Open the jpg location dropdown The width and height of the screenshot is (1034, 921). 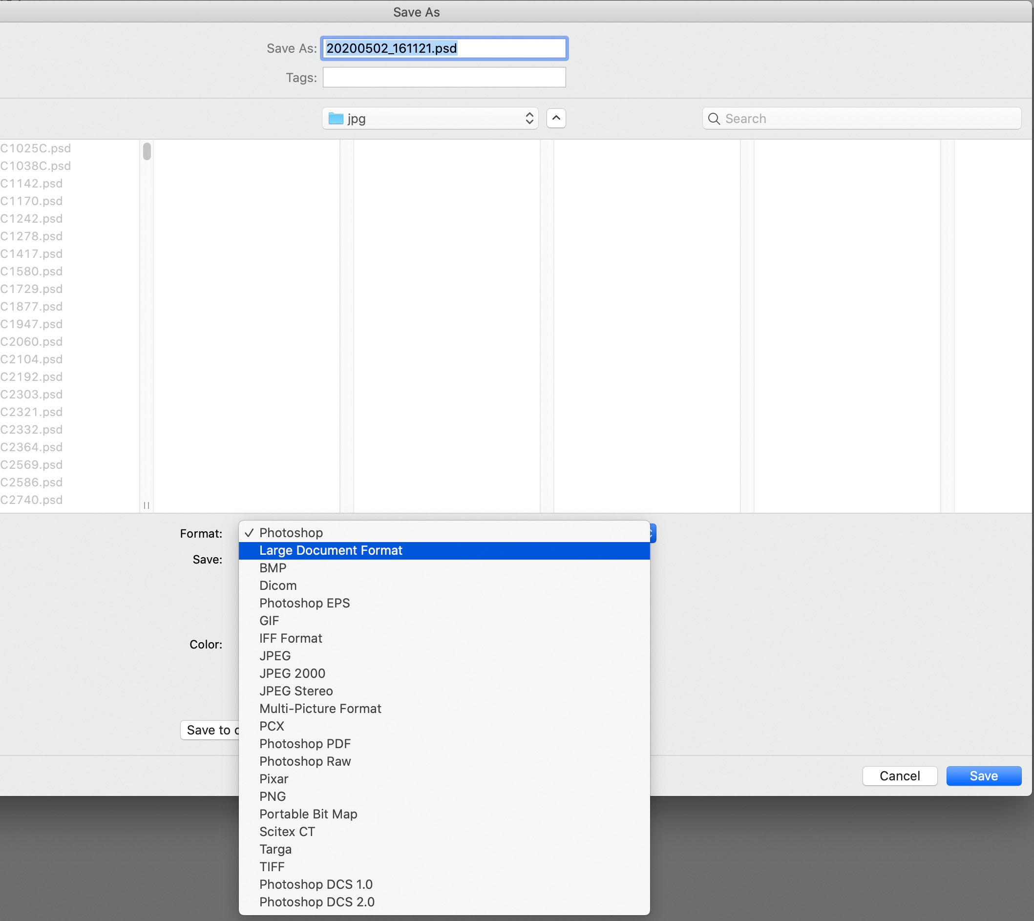coord(430,118)
